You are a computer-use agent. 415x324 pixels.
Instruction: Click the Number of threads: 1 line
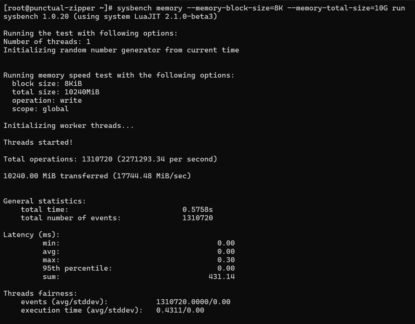coord(47,42)
